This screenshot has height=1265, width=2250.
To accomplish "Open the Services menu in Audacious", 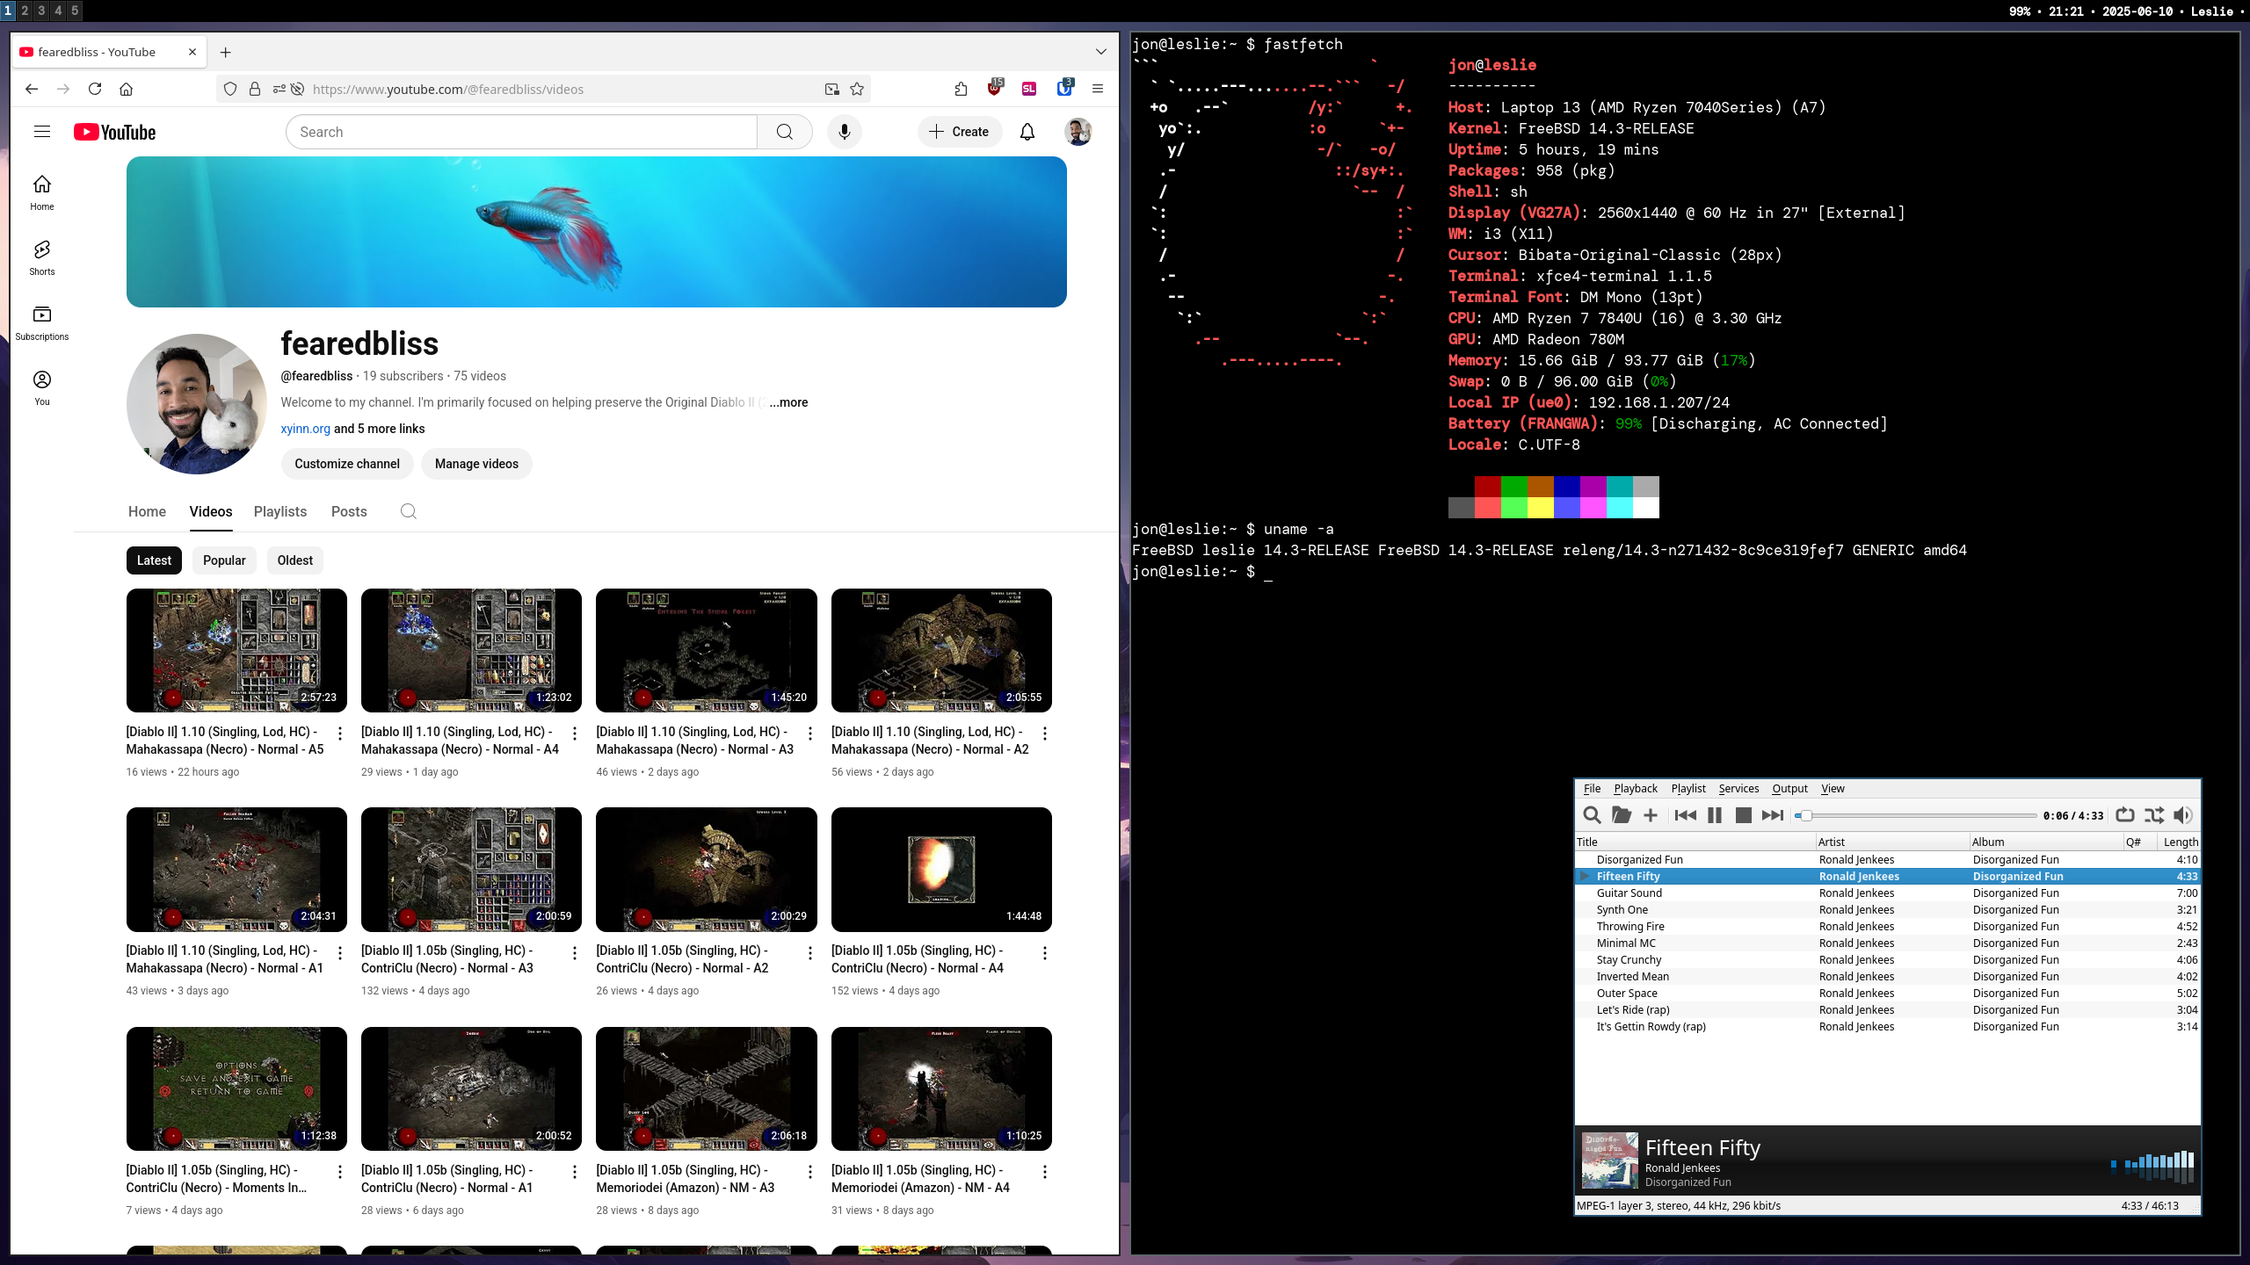I will (x=1738, y=788).
